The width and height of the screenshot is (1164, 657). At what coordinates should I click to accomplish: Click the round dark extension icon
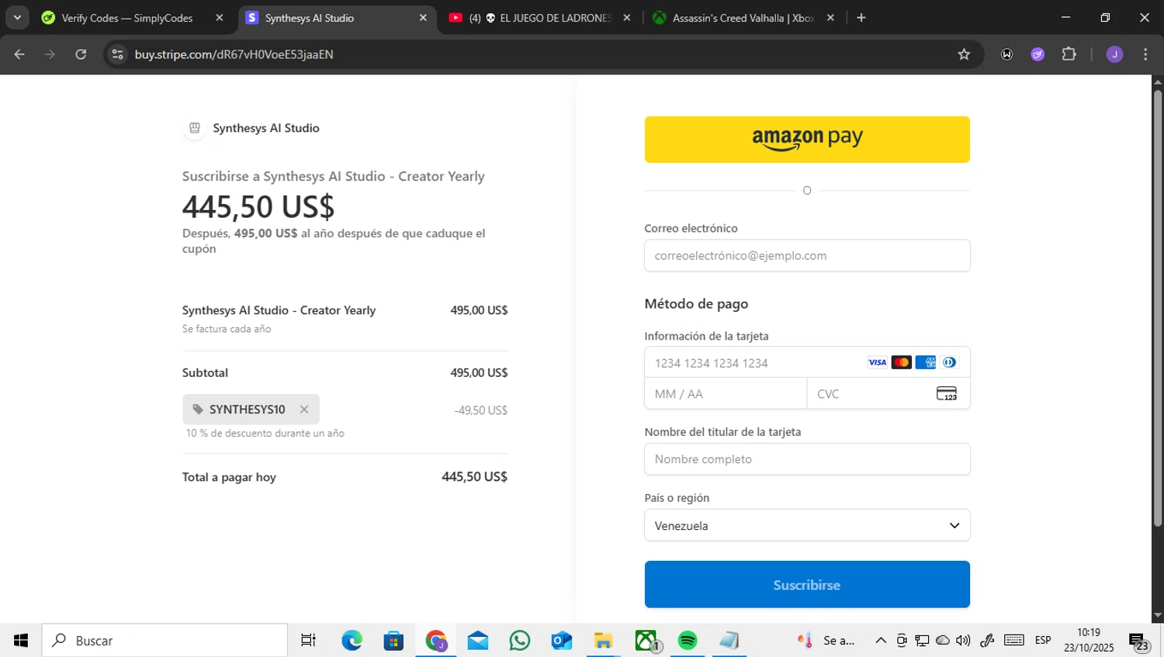coord(1006,54)
